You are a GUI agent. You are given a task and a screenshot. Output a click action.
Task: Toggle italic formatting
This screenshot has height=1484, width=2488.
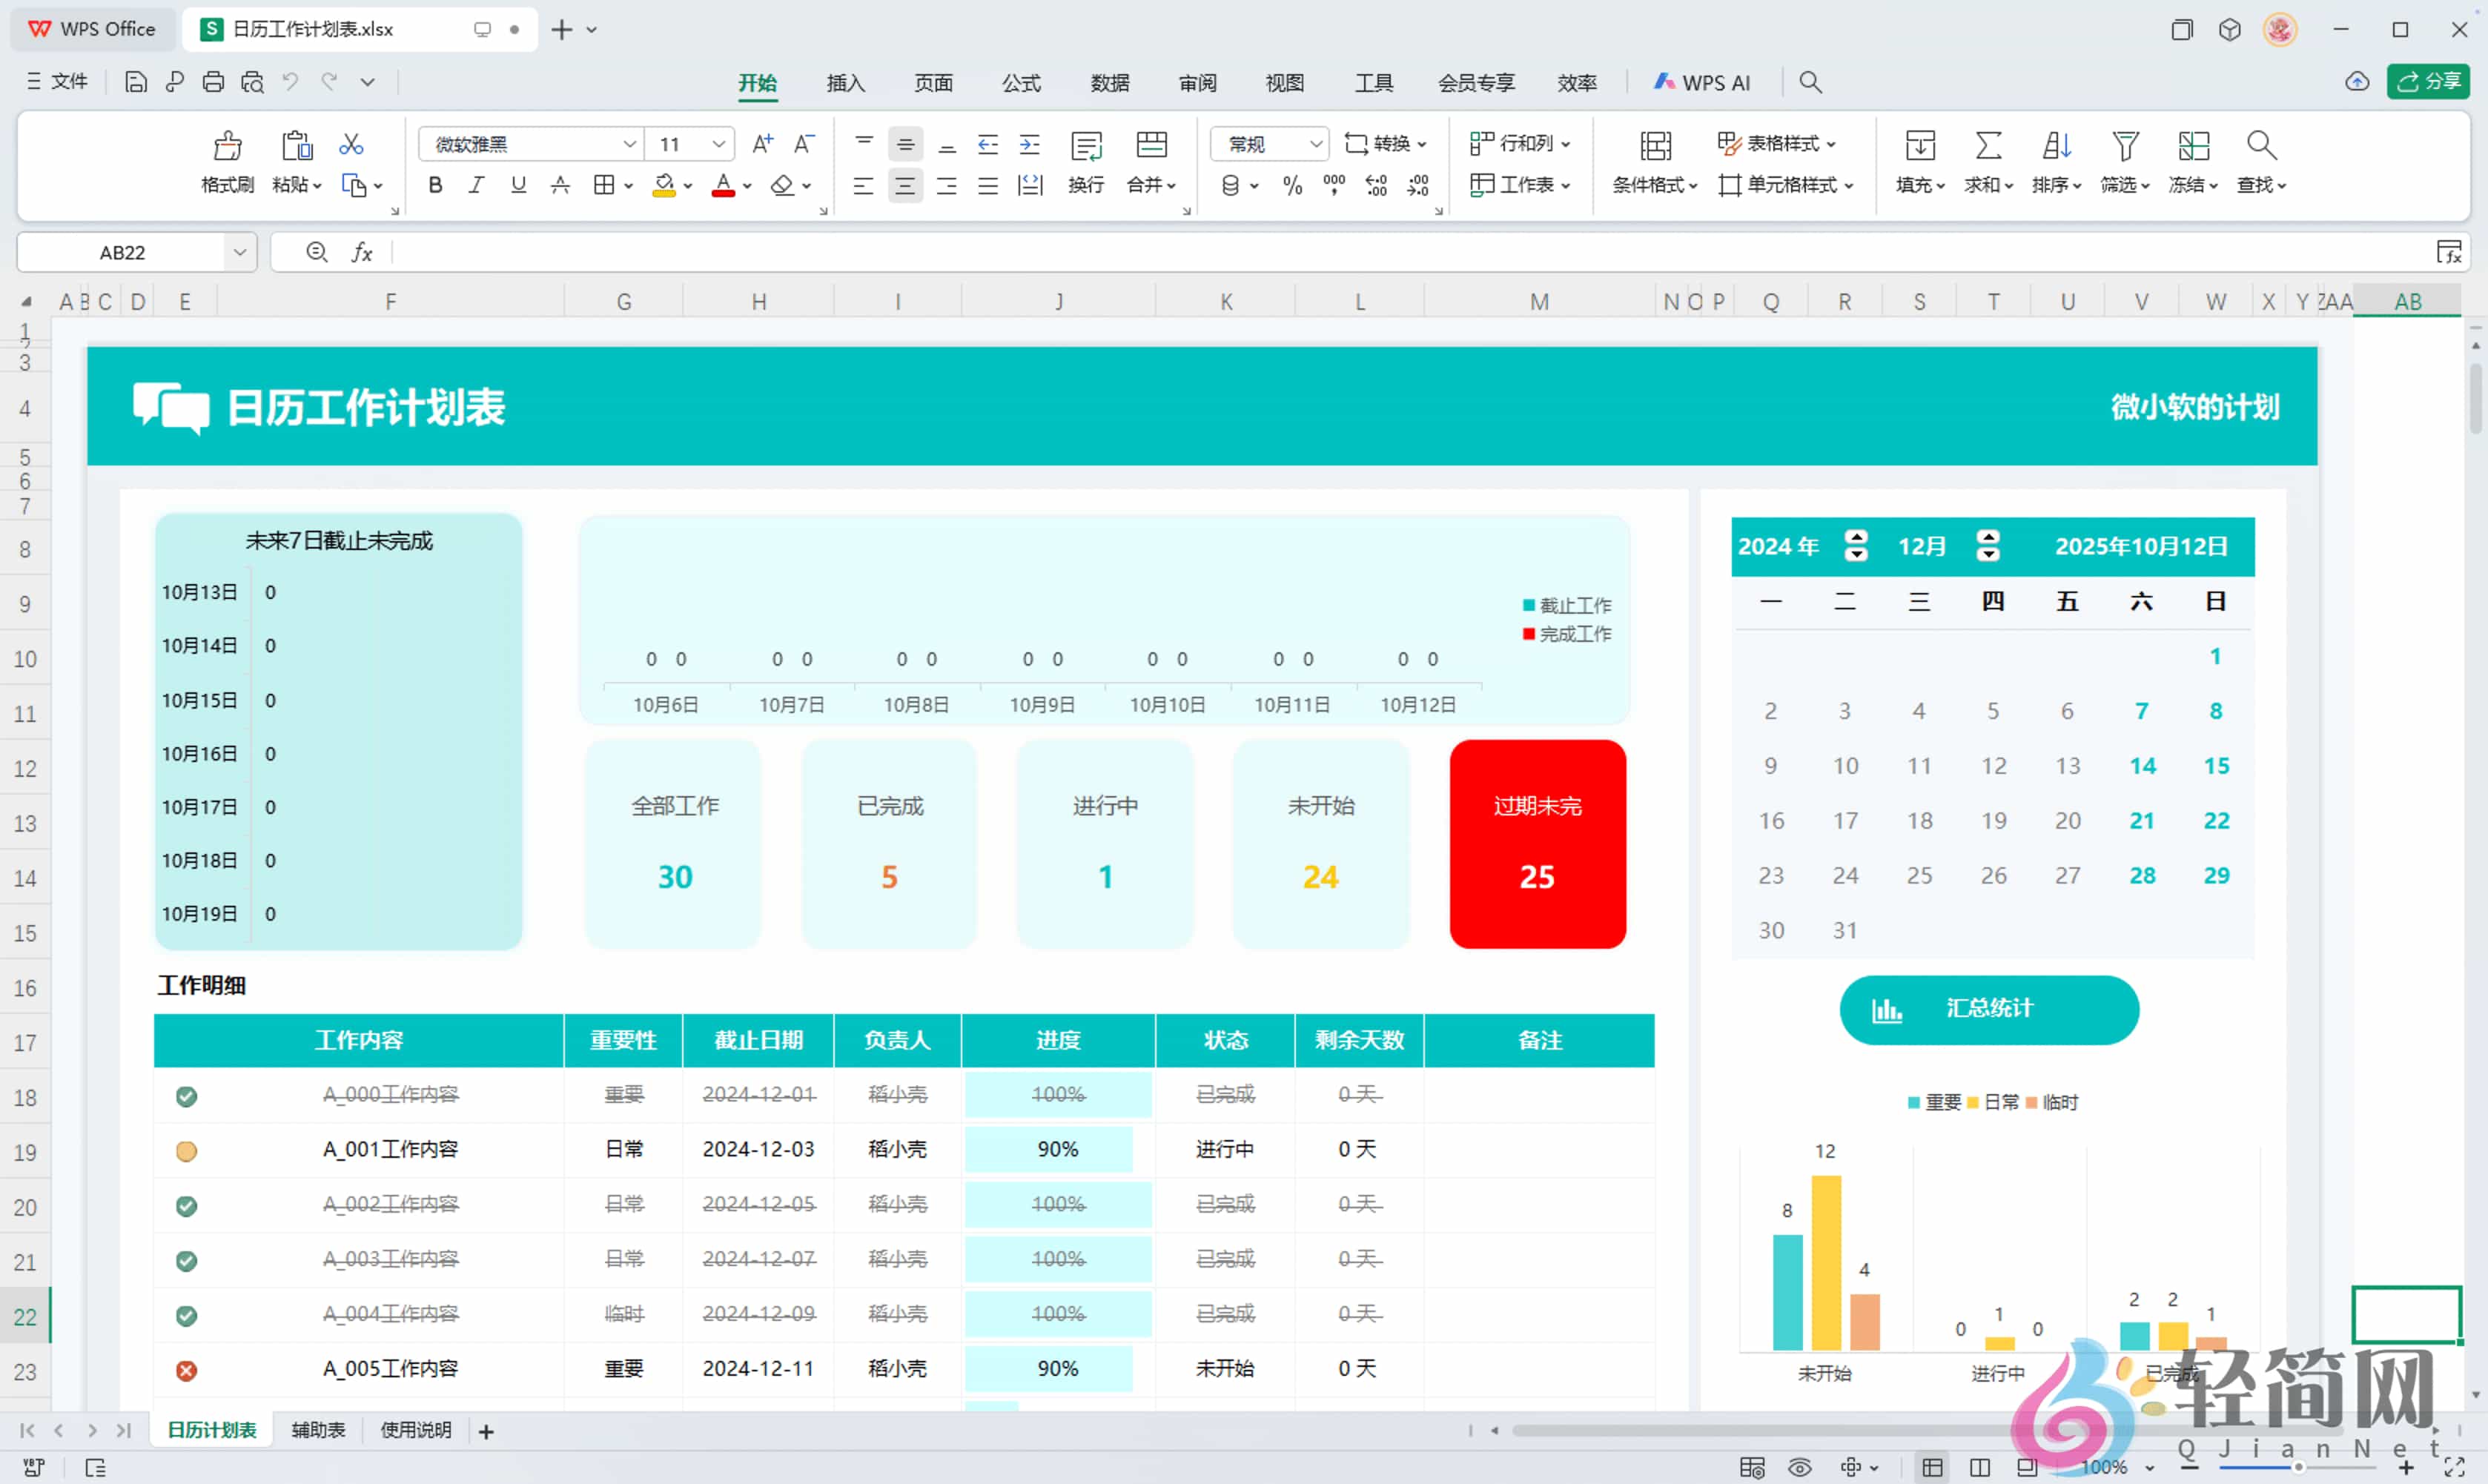pos(476,185)
